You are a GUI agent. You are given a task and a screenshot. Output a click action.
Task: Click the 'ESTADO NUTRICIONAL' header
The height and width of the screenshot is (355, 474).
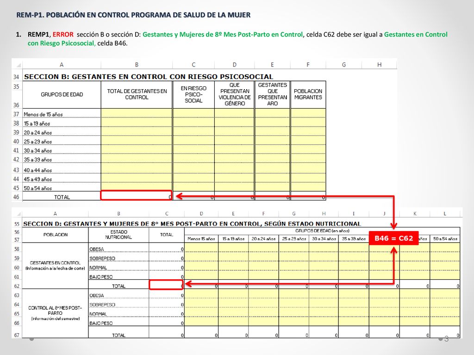coord(118,234)
